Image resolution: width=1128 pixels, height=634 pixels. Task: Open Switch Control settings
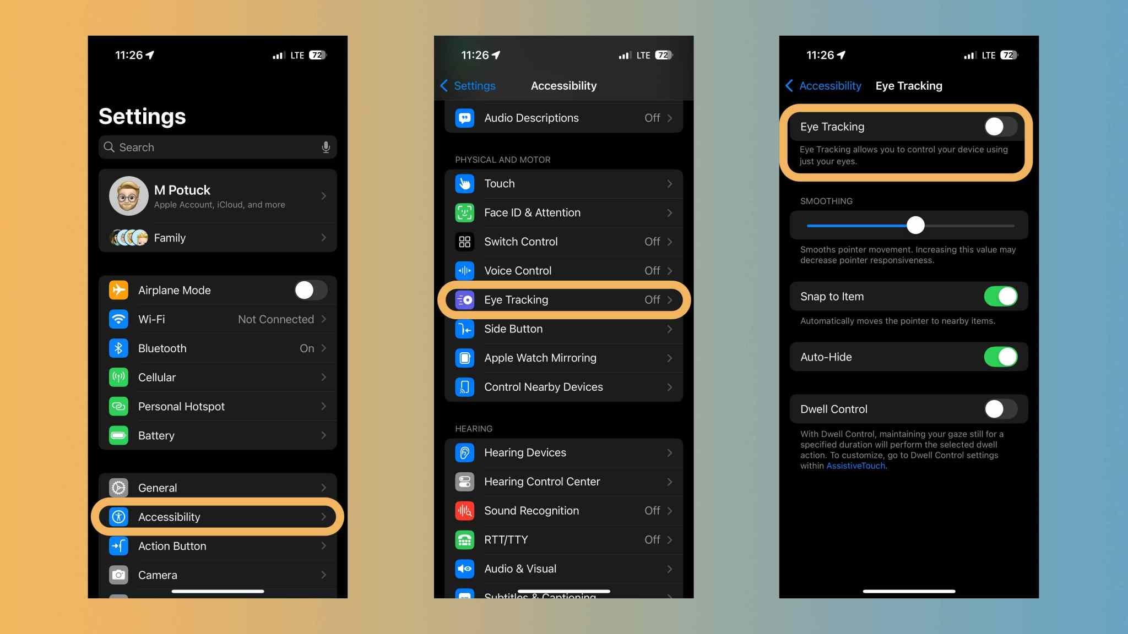point(564,241)
